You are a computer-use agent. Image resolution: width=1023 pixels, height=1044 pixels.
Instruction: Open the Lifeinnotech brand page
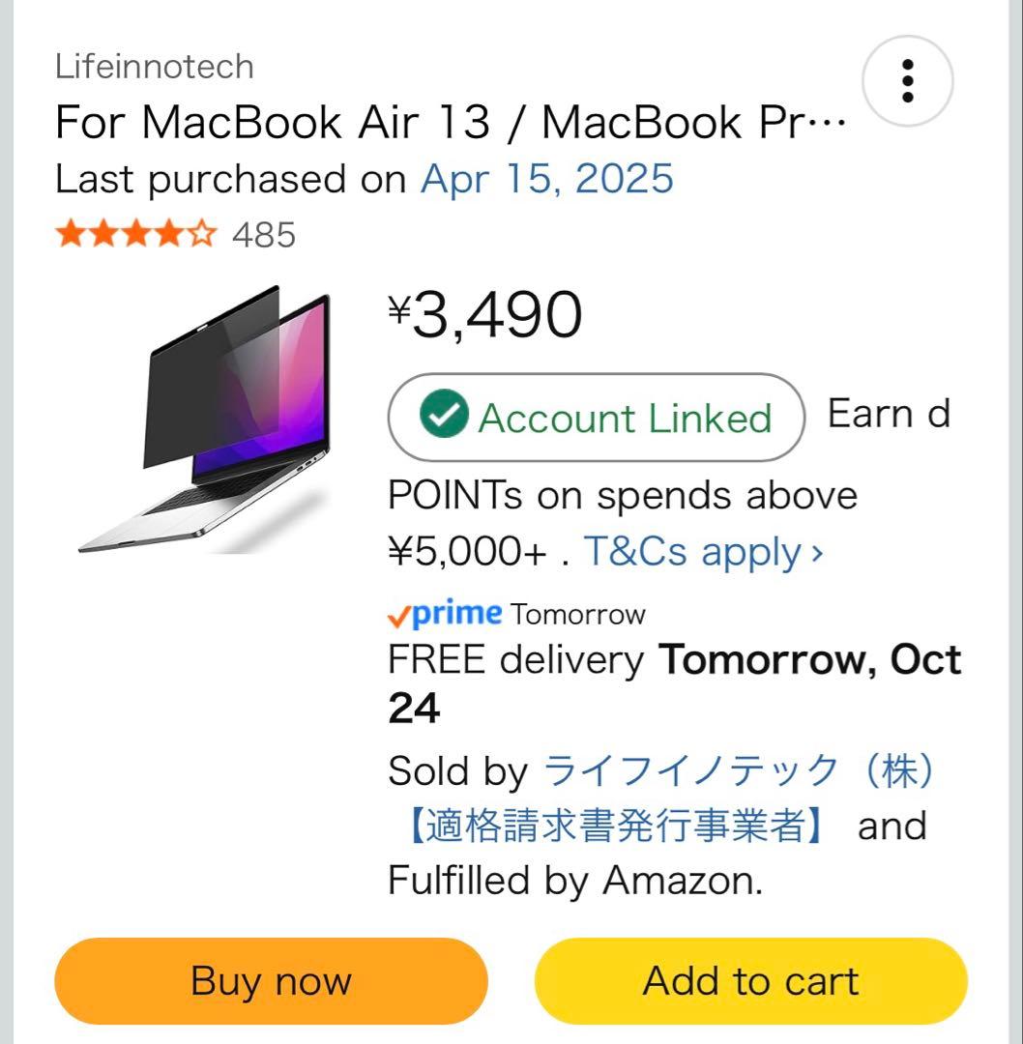pos(153,66)
